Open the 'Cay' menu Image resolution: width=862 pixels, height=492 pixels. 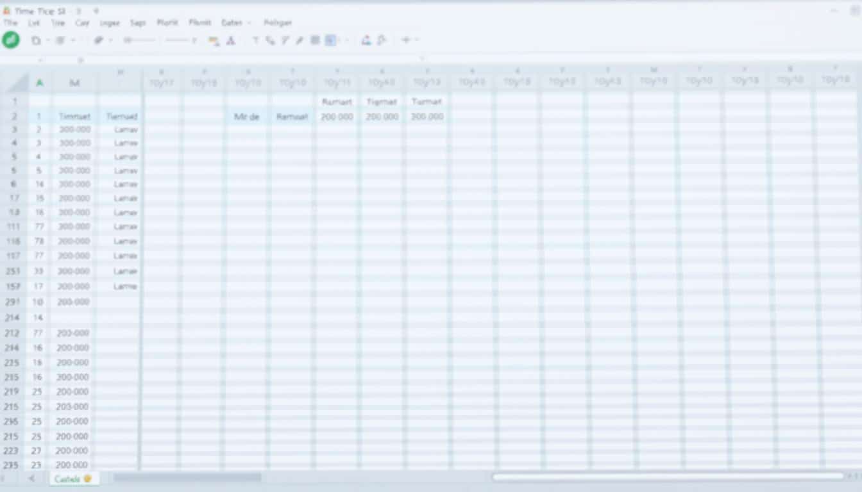(x=82, y=22)
